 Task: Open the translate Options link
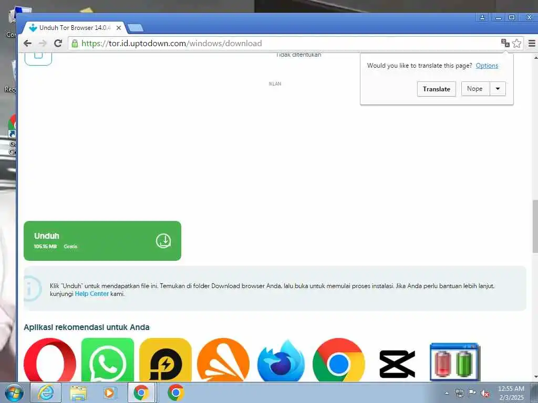click(x=487, y=66)
